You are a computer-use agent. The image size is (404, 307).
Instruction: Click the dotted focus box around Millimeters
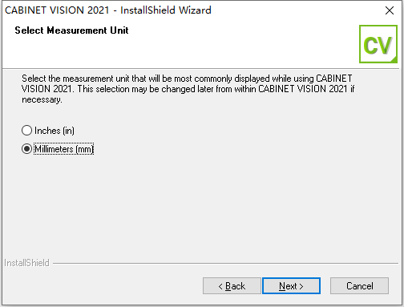(x=64, y=149)
